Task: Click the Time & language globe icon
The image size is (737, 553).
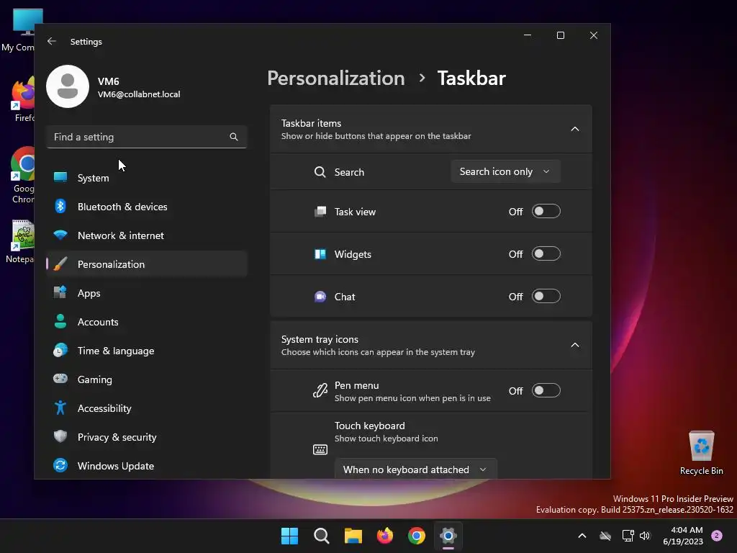Action: pyautogui.click(x=60, y=351)
